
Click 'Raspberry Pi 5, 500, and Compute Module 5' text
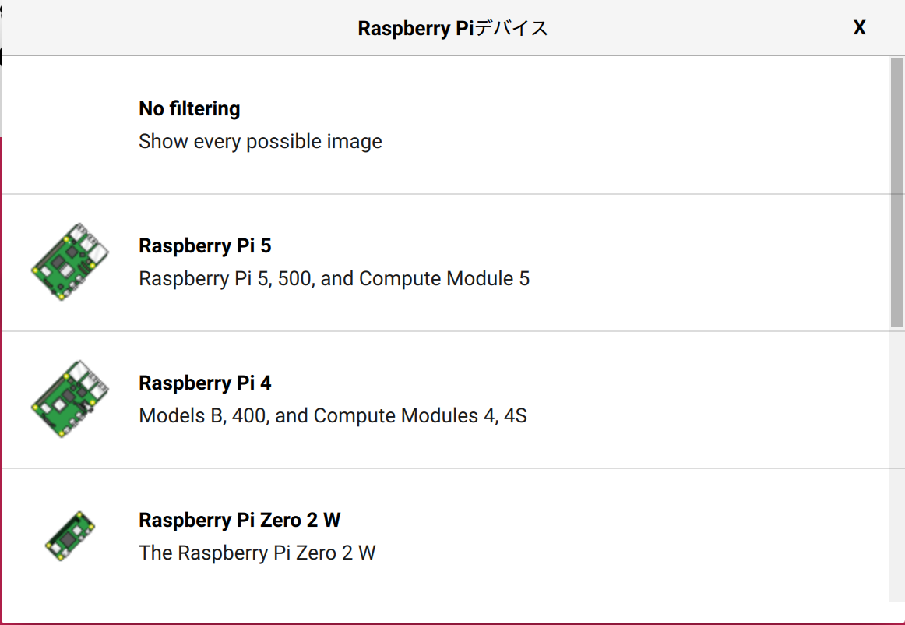point(334,279)
